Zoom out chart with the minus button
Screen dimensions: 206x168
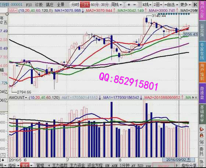[x=135, y=5]
